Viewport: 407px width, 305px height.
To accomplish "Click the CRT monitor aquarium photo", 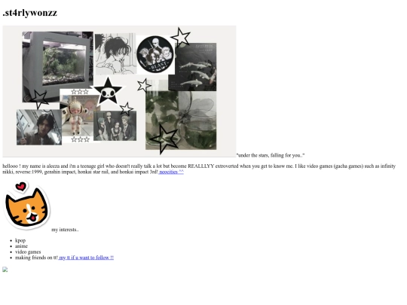I will tap(57, 67).
